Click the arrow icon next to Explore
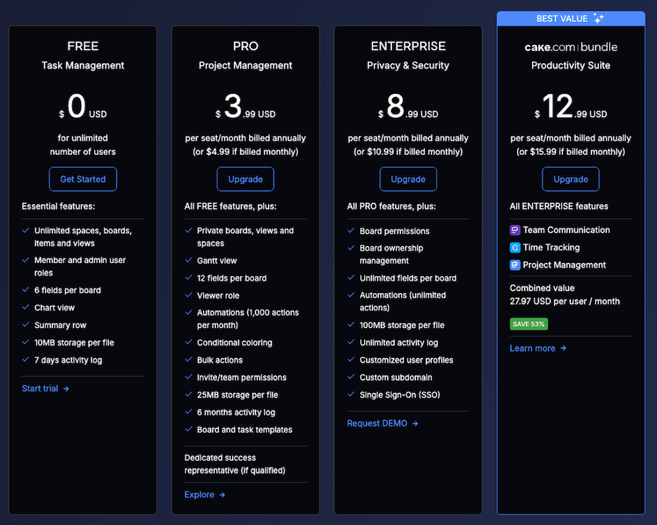Image resolution: width=657 pixels, height=525 pixels. pyautogui.click(x=221, y=495)
